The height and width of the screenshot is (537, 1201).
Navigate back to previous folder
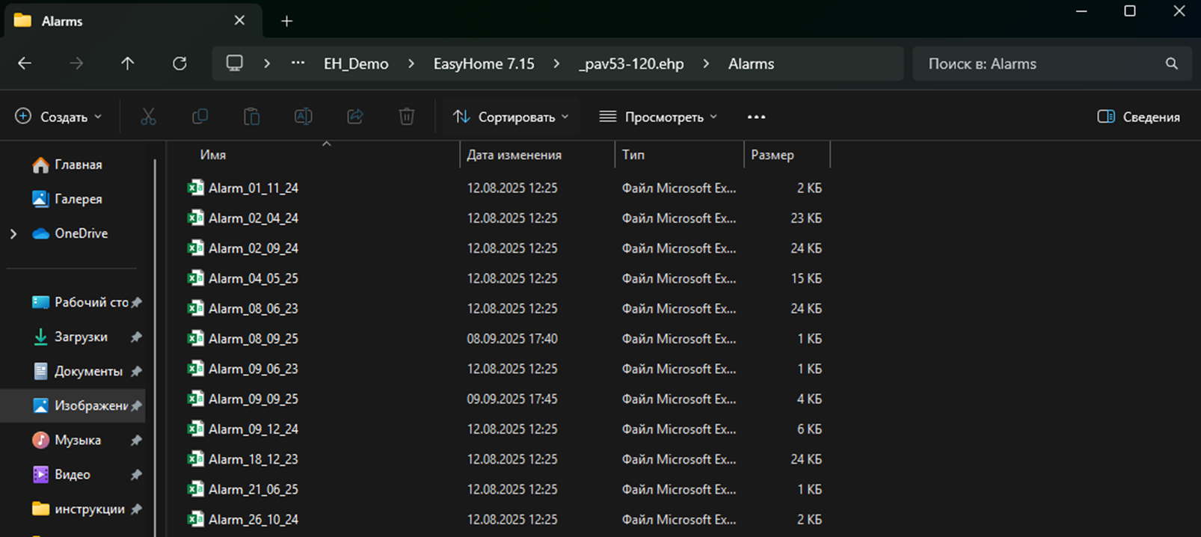click(25, 64)
